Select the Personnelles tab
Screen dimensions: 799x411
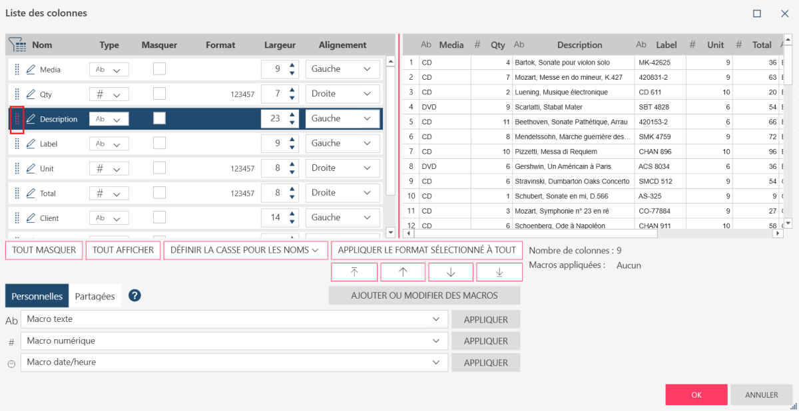[37, 297]
